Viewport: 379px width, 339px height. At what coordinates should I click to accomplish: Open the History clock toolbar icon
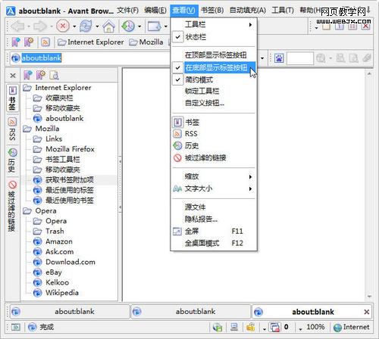tap(128, 26)
